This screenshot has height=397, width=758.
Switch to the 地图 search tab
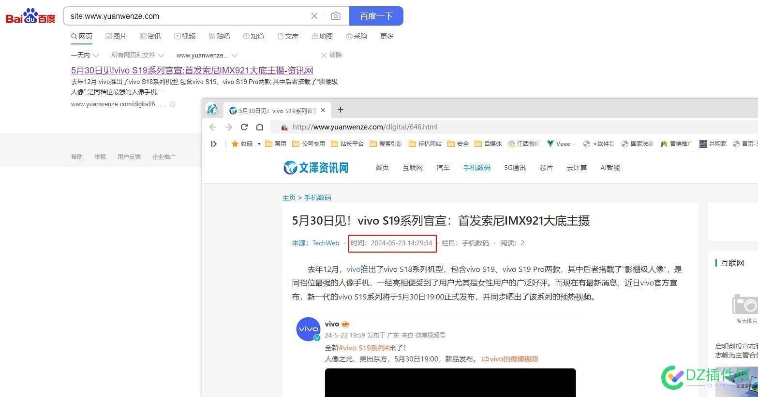[x=322, y=36]
